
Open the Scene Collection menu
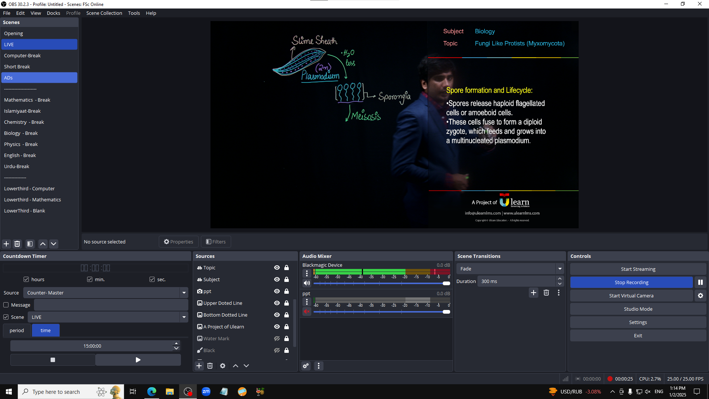[x=104, y=13]
